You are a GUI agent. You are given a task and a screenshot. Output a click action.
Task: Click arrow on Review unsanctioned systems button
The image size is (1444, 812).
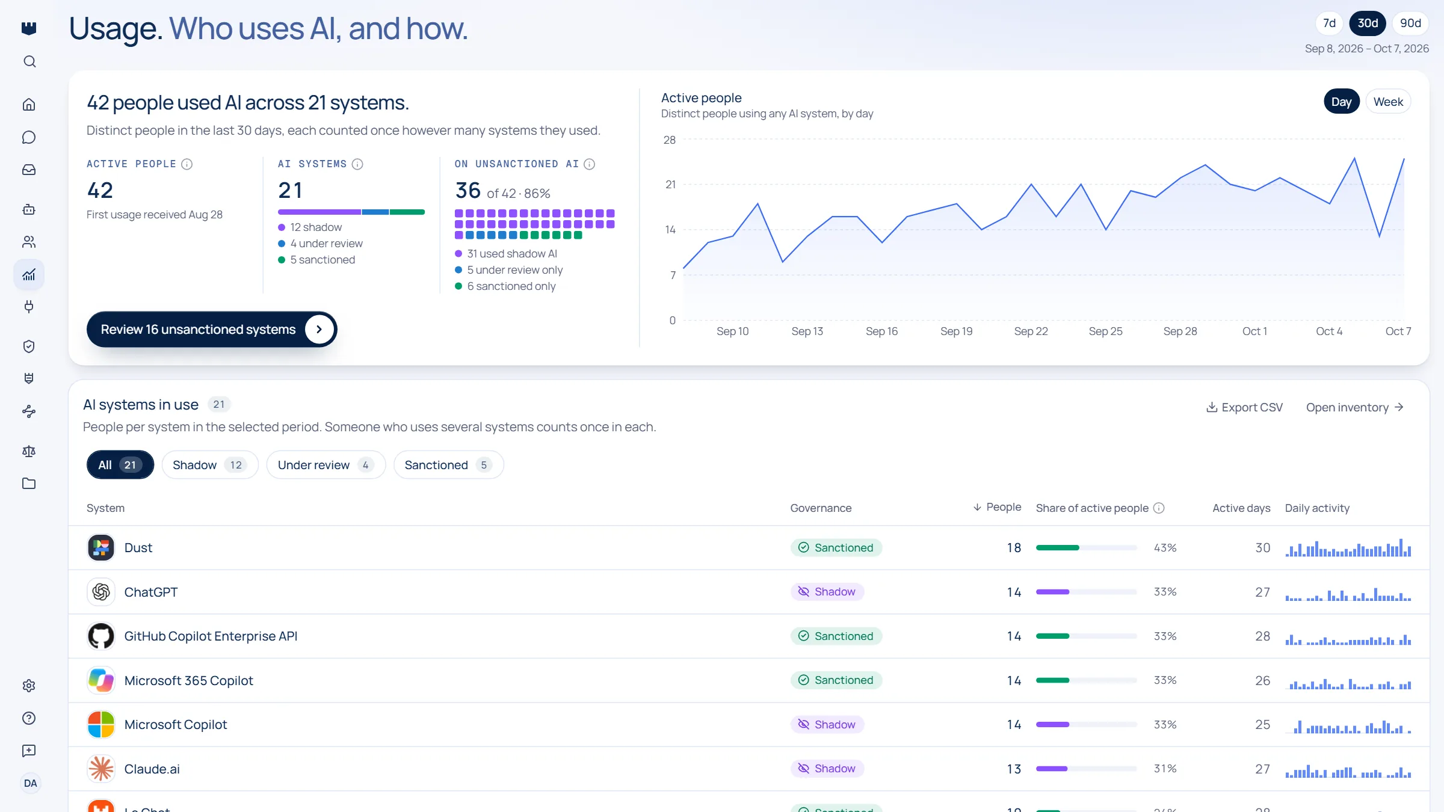coord(319,329)
